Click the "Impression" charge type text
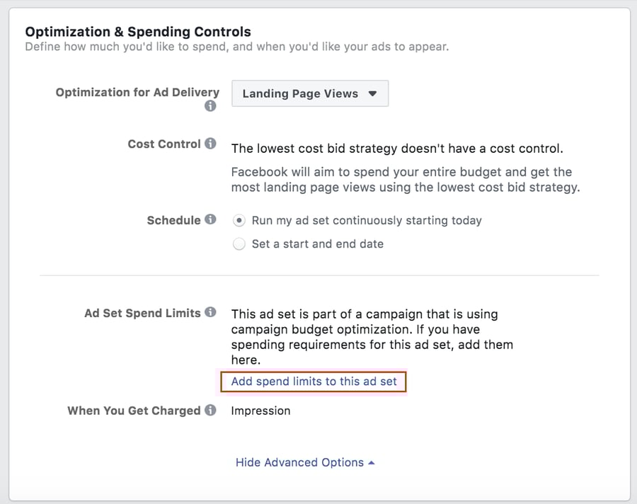 [260, 410]
